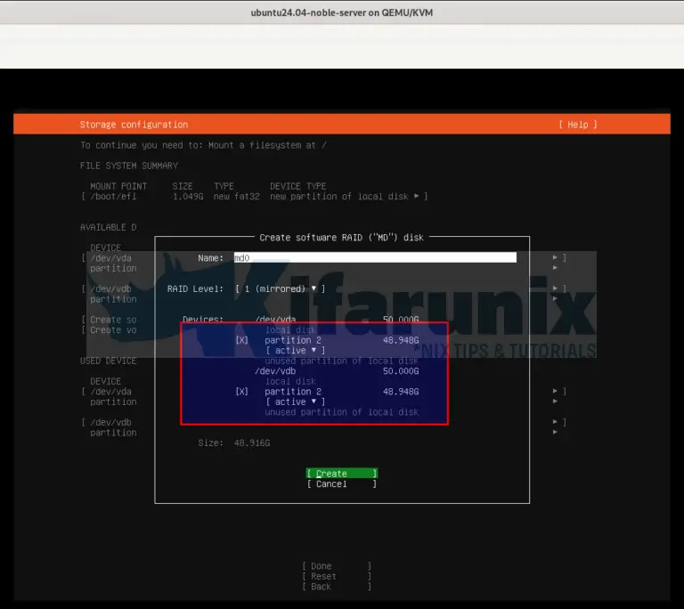Expand the active dropdown for /dev/vdb partition
The image size is (684, 609).
pyautogui.click(x=290, y=402)
